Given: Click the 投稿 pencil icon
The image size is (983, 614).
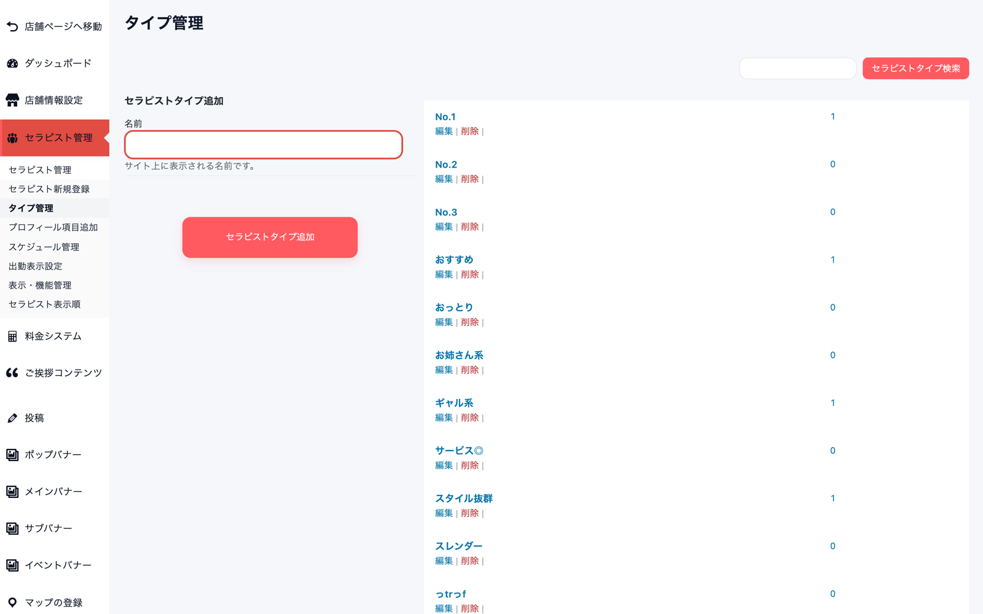Looking at the screenshot, I should tap(12, 418).
